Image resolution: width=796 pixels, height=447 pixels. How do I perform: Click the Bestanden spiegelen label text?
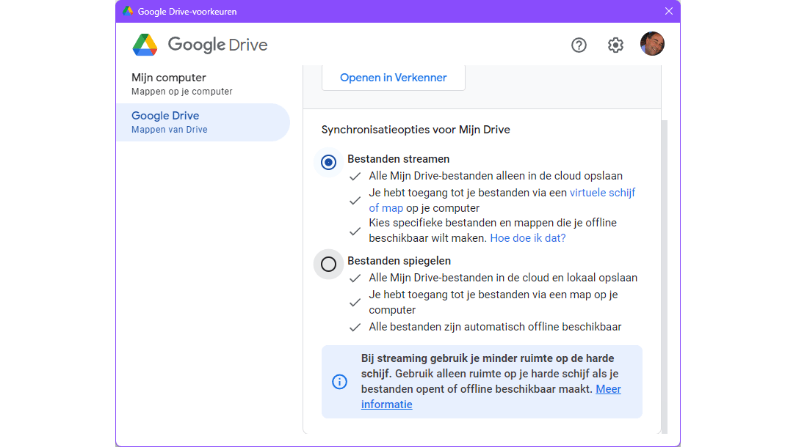point(399,261)
